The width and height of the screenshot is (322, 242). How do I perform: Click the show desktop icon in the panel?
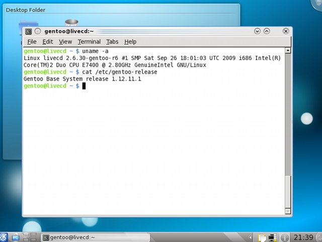(x=16, y=237)
